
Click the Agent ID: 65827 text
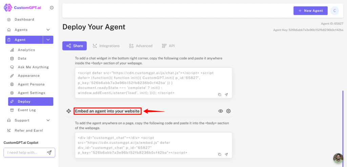pos(332,24)
